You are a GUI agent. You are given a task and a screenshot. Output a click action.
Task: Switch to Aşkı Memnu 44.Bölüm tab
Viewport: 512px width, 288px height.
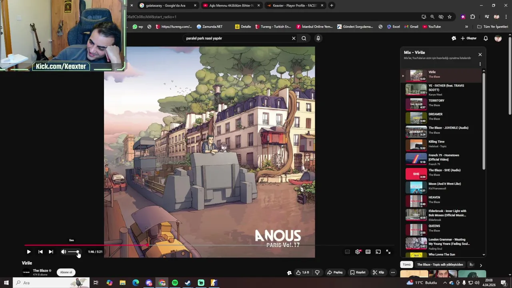(x=231, y=6)
